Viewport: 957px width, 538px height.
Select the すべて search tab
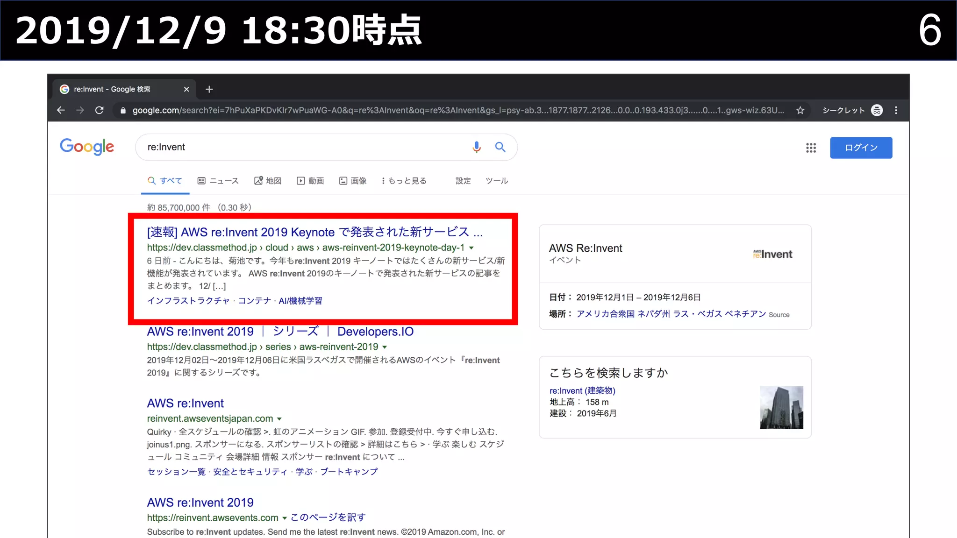(165, 181)
